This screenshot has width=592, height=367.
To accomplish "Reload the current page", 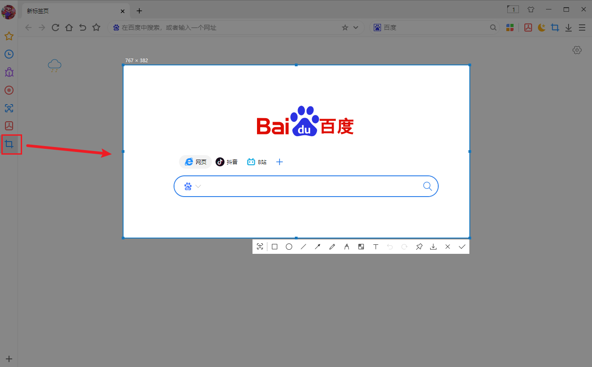I will click(55, 28).
